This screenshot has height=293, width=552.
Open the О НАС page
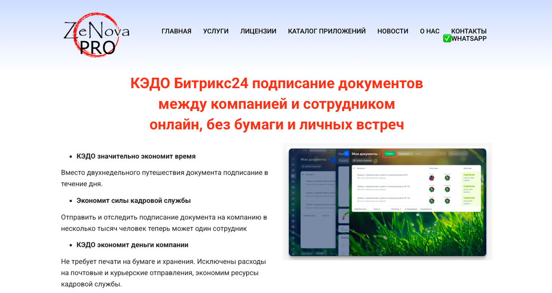point(430,31)
